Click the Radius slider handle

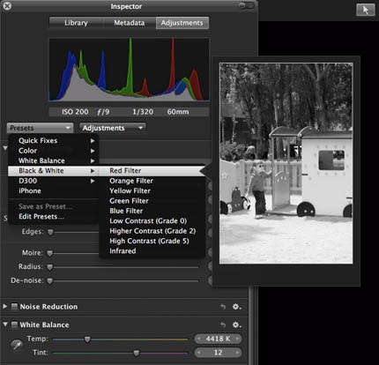[50, 267]
